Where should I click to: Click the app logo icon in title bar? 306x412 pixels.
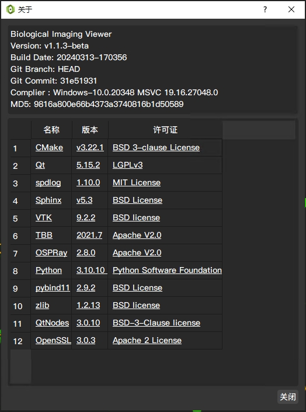tap(11, 10)
